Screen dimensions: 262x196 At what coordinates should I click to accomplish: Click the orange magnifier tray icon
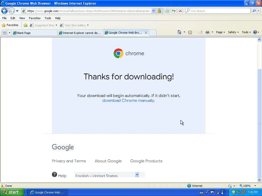[x=243, y=192]
